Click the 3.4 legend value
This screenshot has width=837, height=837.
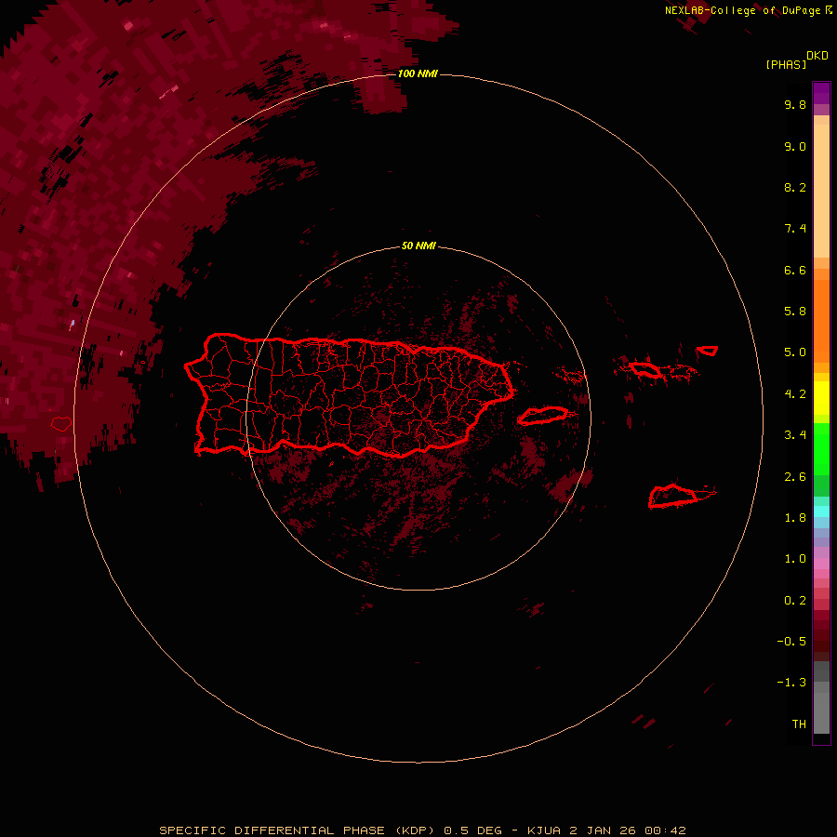[x=795, y=435]
